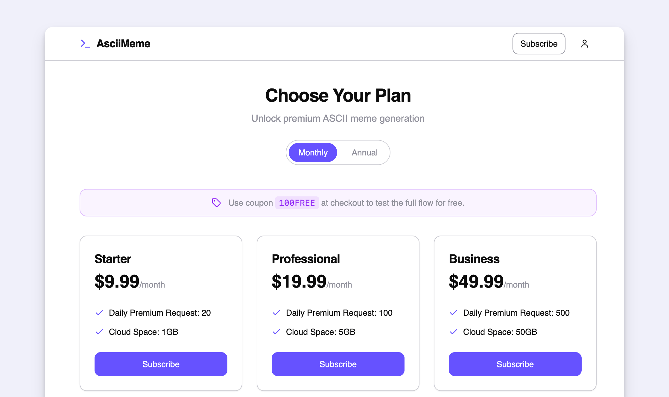The height and width of the screenshot is (397, 669).
Task: Click the Professional $19.99 price
Action: [299, 281]
